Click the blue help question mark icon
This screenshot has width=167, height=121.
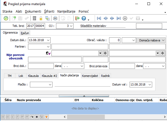pos(84,18)
